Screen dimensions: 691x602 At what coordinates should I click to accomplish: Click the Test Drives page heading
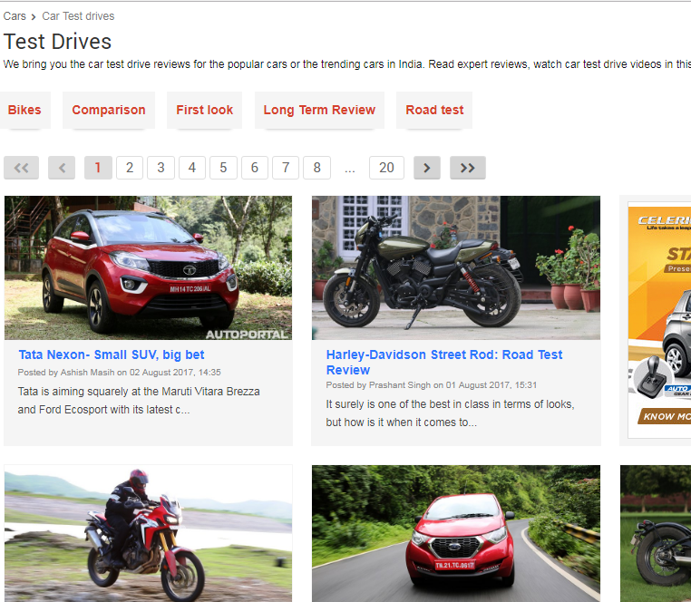click(x=57, y=42)
